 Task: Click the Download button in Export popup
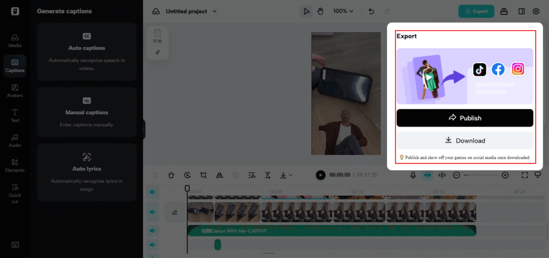coord(465,141)
